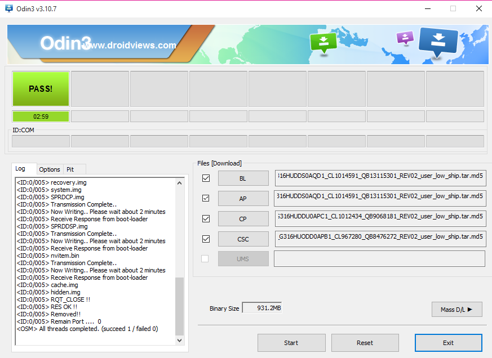The width and height of the screenshot is (492, 358).
Task: Click the log scrollbar up arrow
Action: pyautogui.click(x=179, y=183)
